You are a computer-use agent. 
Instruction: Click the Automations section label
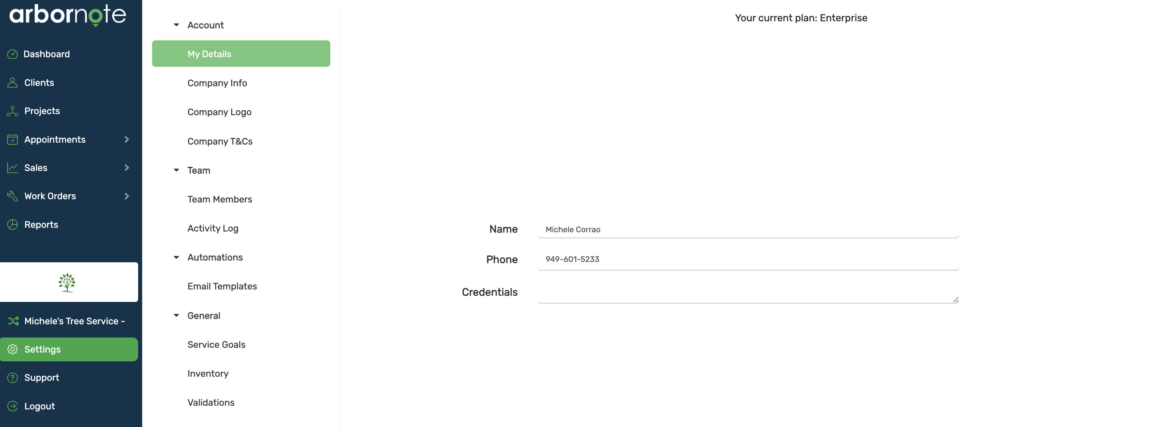(x=215, y=257)
